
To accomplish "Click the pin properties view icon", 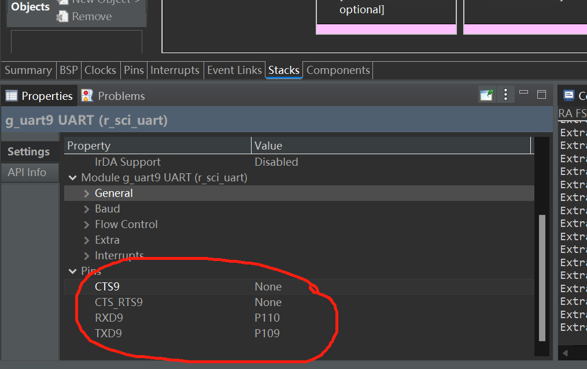I will [x=486, y=95].
